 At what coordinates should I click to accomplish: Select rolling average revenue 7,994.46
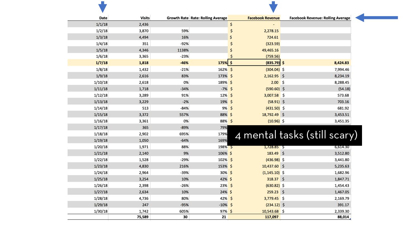tap(342, 69)
